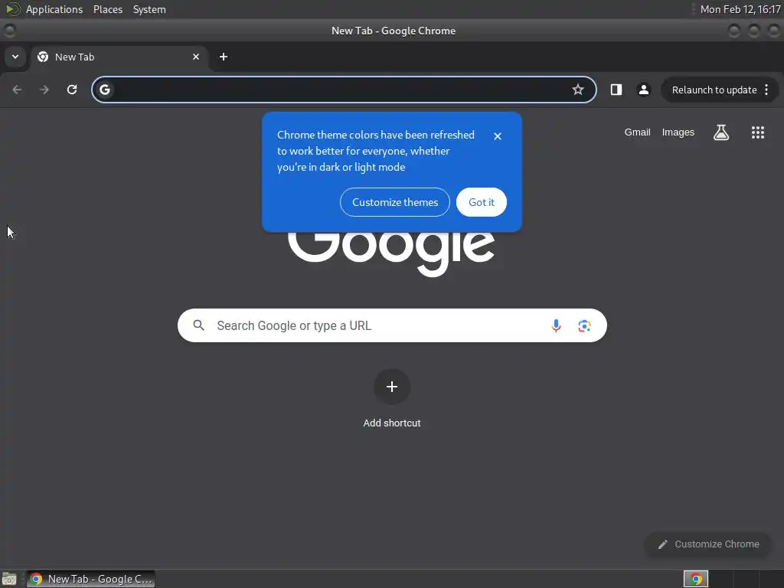
Task: Click the magnifier icon in the search box
Action: tap(198, 325)
